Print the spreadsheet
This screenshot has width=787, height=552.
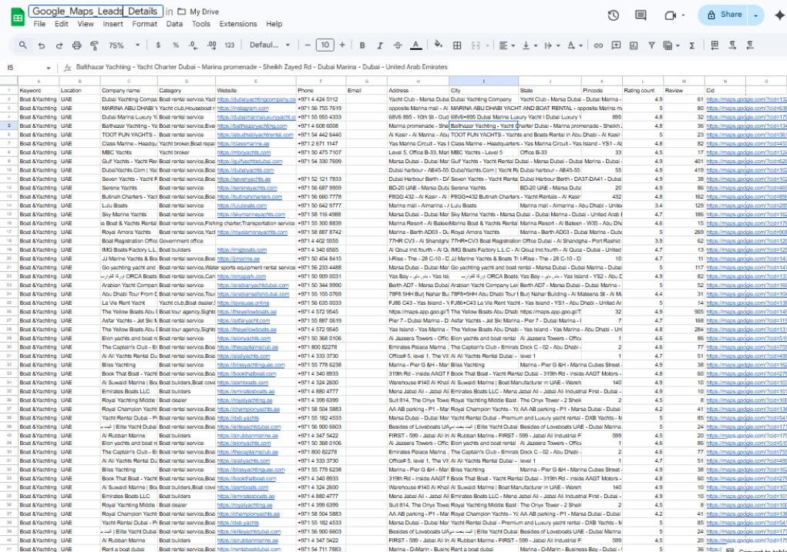[x=76, y=45]
